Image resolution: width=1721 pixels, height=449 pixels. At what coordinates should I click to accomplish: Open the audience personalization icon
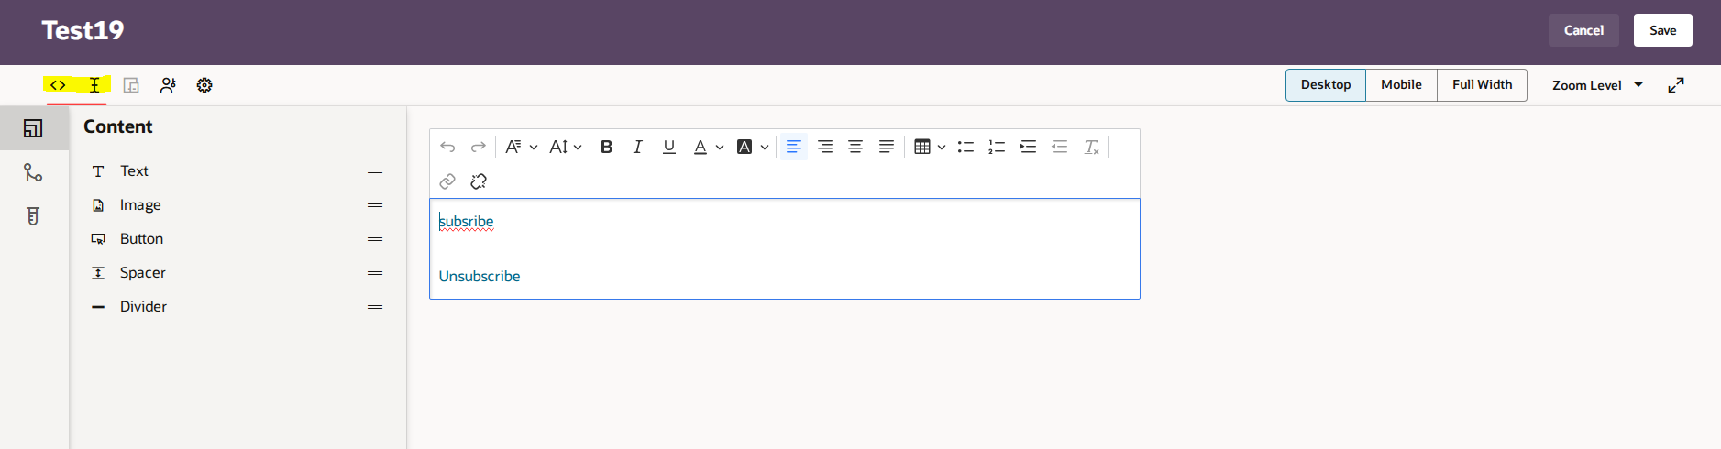pos(168,85)
